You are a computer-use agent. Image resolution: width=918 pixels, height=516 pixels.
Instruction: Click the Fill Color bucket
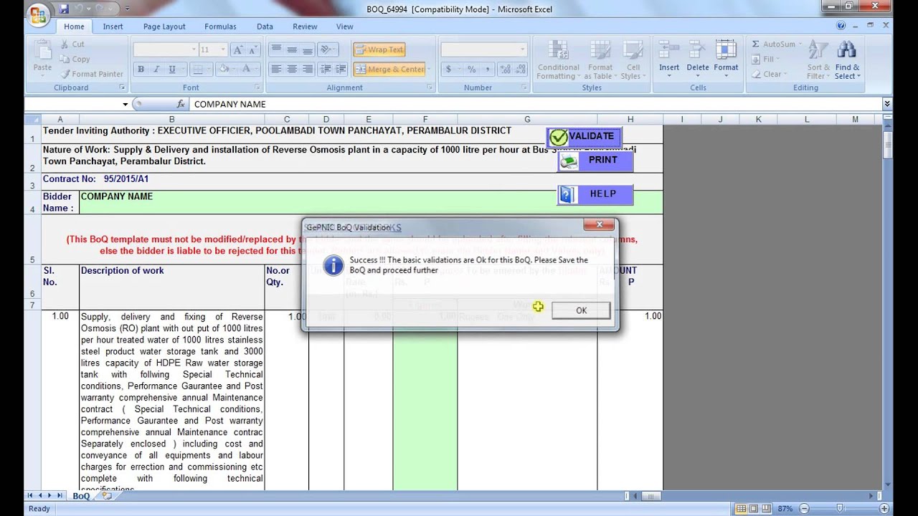click(x=222, y=70)
